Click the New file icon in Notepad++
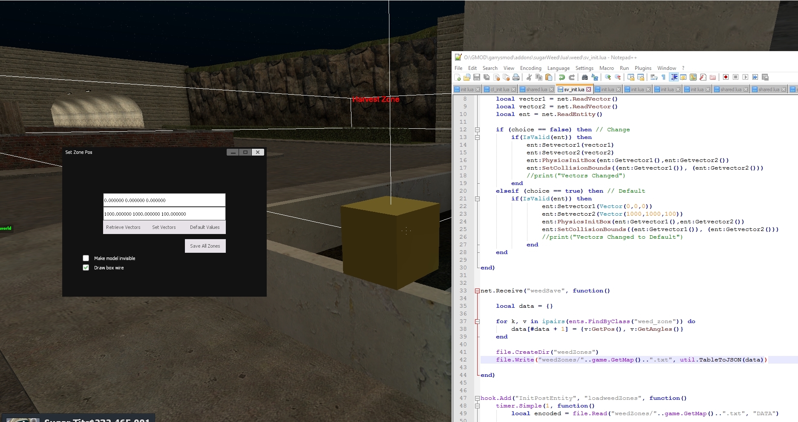This screenshot has height=422, width=798. point(458,77)
